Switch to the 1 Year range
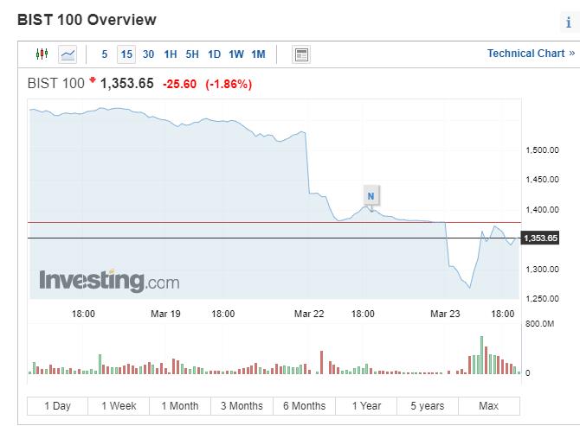This screenshot has width=580, height=426. [366, 406]
